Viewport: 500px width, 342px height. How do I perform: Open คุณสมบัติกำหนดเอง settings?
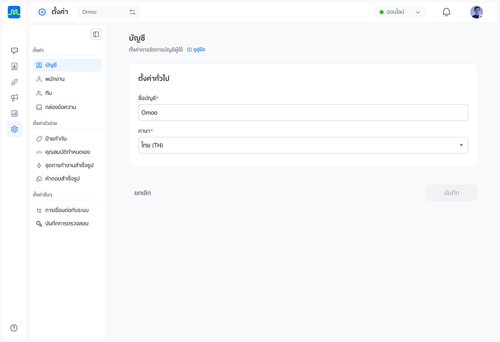tap(67, 152)
